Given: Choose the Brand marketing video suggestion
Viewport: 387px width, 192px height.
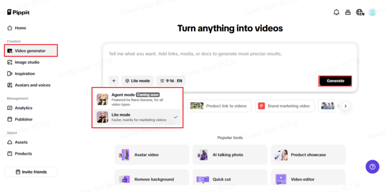Looking at the screenshot, I should [284, 106].
